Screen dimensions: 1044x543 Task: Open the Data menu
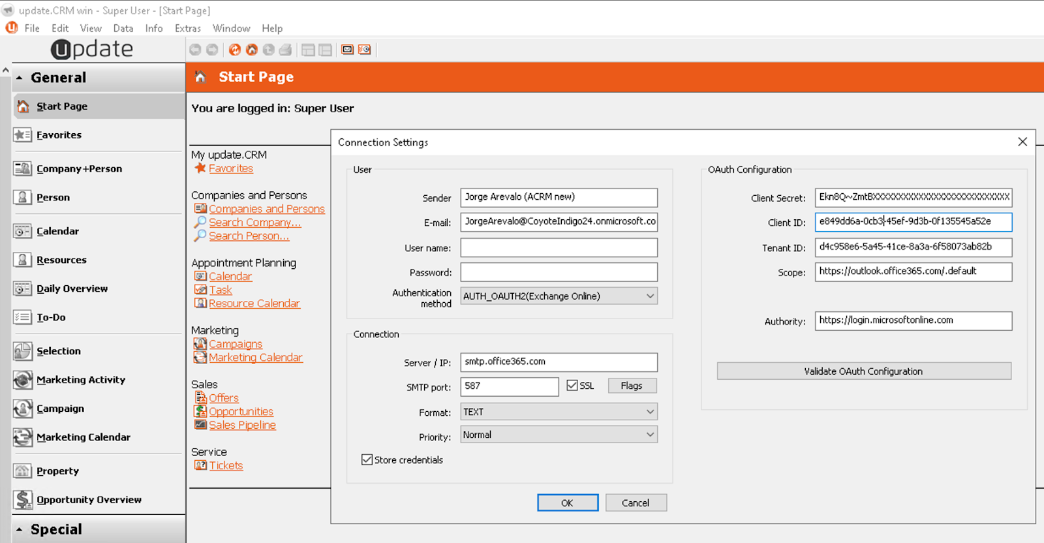[x=123, y=28]
